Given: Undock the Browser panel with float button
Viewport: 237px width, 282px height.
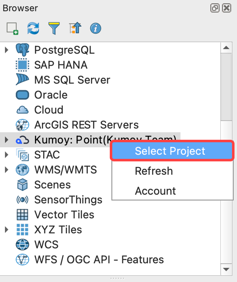Looking at the screenshot, I should coord(215,8).
